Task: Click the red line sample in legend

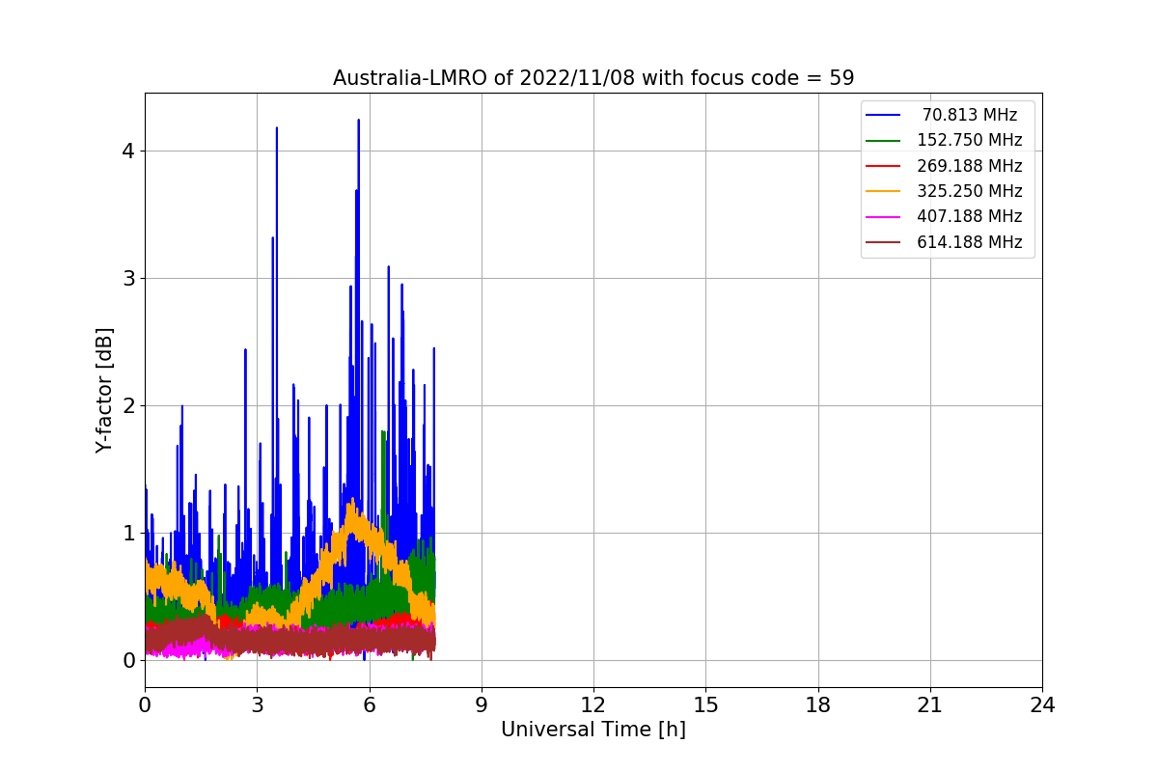Action: 884,166
